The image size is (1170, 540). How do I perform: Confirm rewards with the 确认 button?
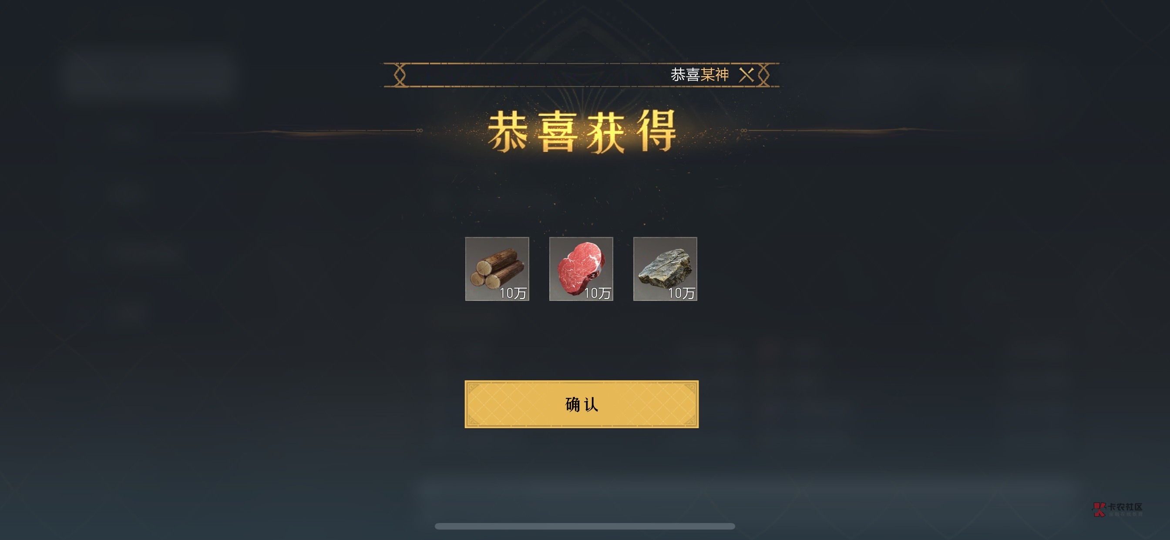[x=582, y=404]
